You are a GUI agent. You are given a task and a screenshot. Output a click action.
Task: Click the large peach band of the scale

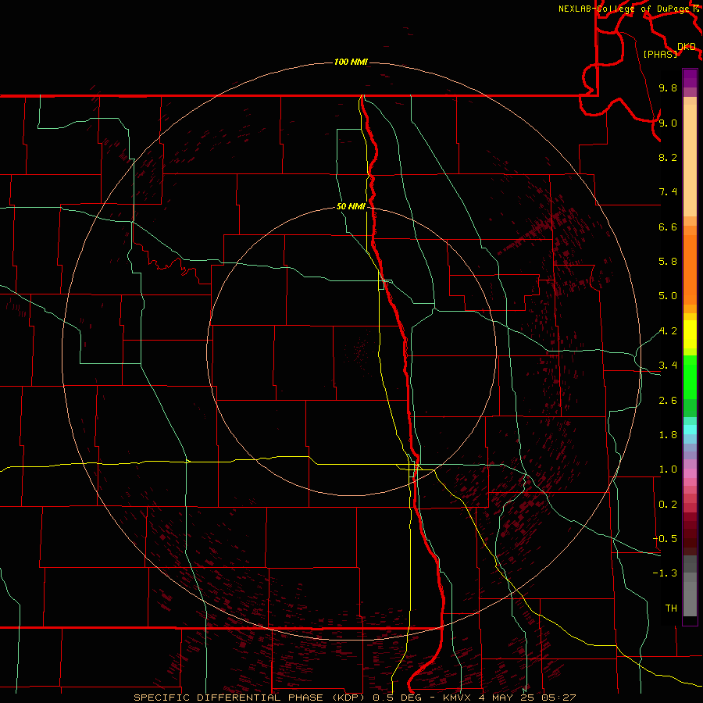click(x=690, y=160)
